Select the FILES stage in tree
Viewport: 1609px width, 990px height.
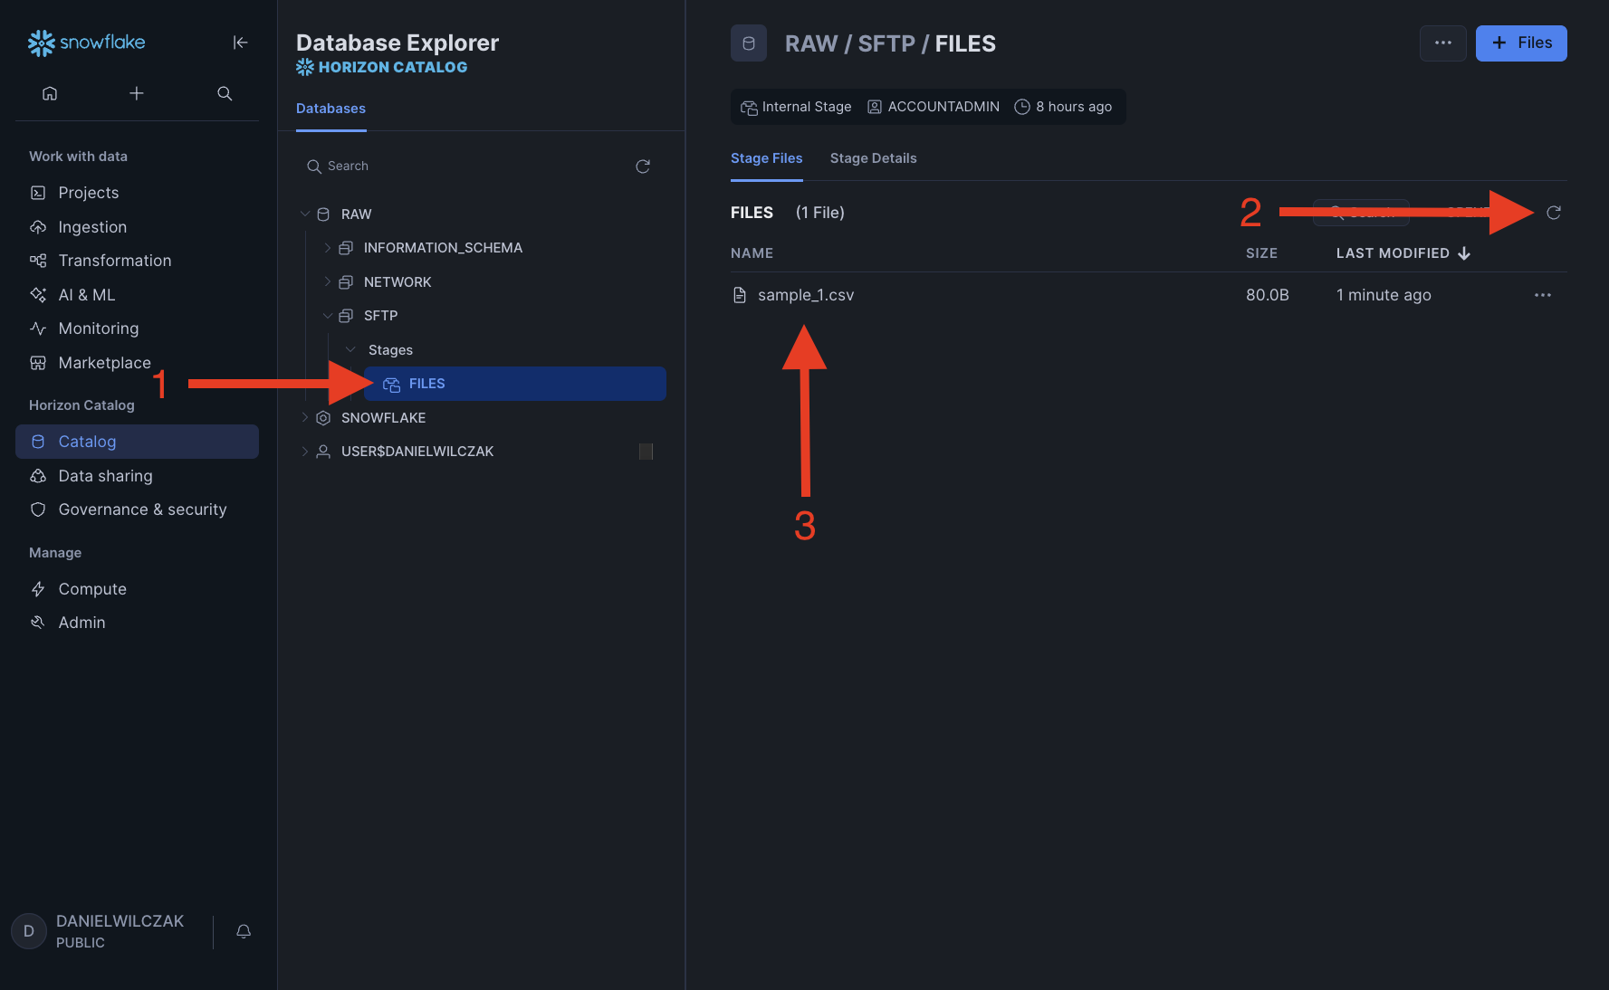[426, 384]
